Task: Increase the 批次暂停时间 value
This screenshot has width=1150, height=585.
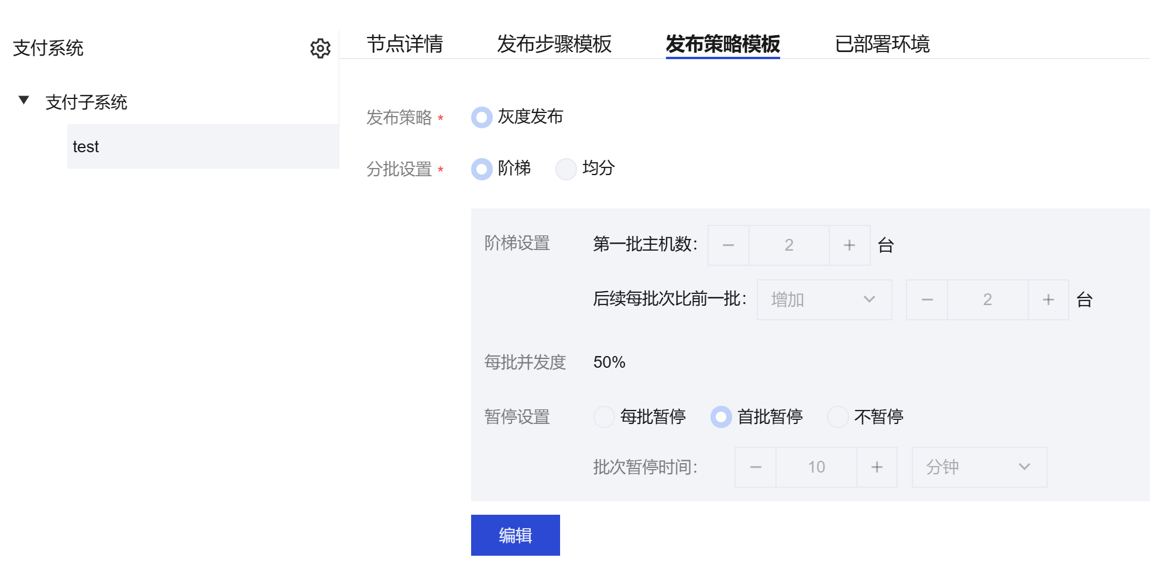Action: [x=877, y=467]
